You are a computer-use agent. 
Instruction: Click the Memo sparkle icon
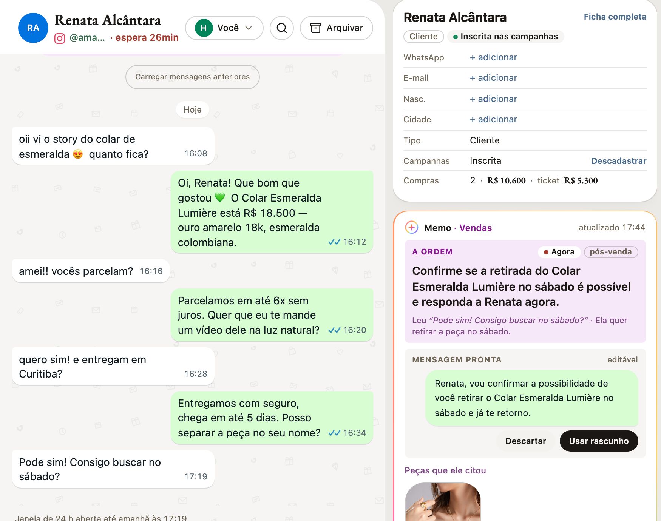pos(412,228)
